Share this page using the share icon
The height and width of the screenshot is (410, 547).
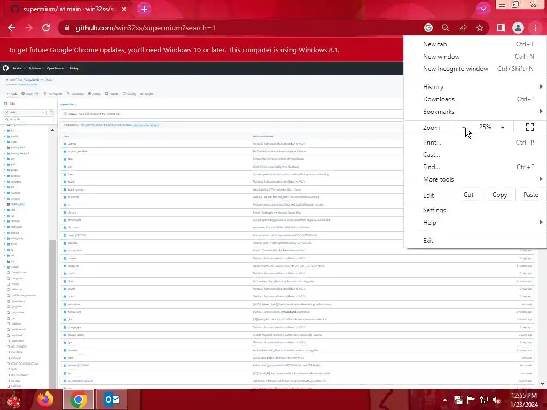coord(463,28)
